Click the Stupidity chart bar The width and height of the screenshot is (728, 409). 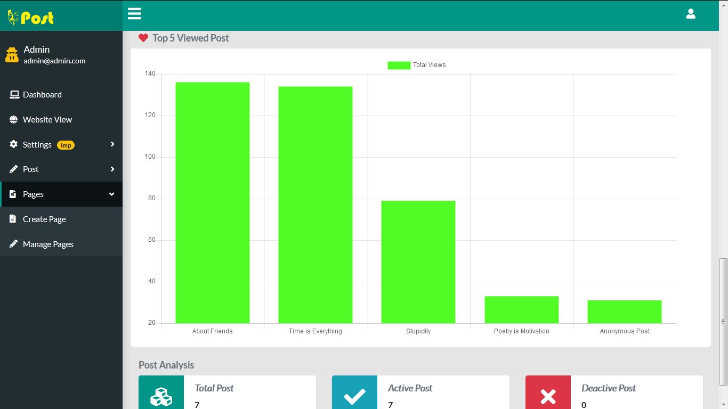pos(418,261)
